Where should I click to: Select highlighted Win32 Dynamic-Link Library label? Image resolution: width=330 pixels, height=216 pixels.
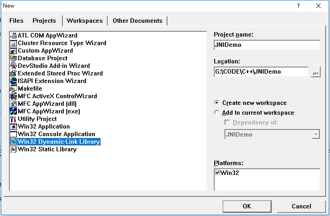coord(59,142)
